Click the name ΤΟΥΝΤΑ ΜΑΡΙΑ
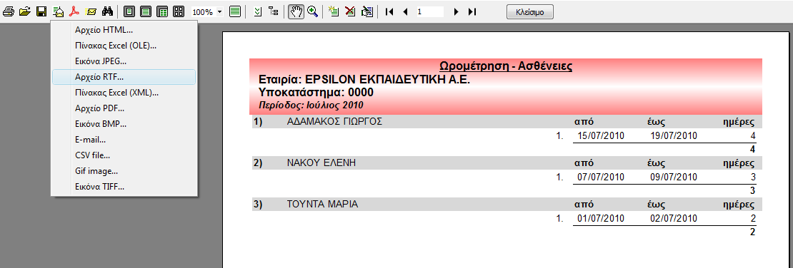 [322, 205]
